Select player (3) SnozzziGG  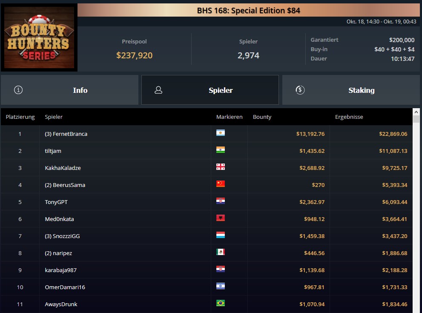[62, 236]
